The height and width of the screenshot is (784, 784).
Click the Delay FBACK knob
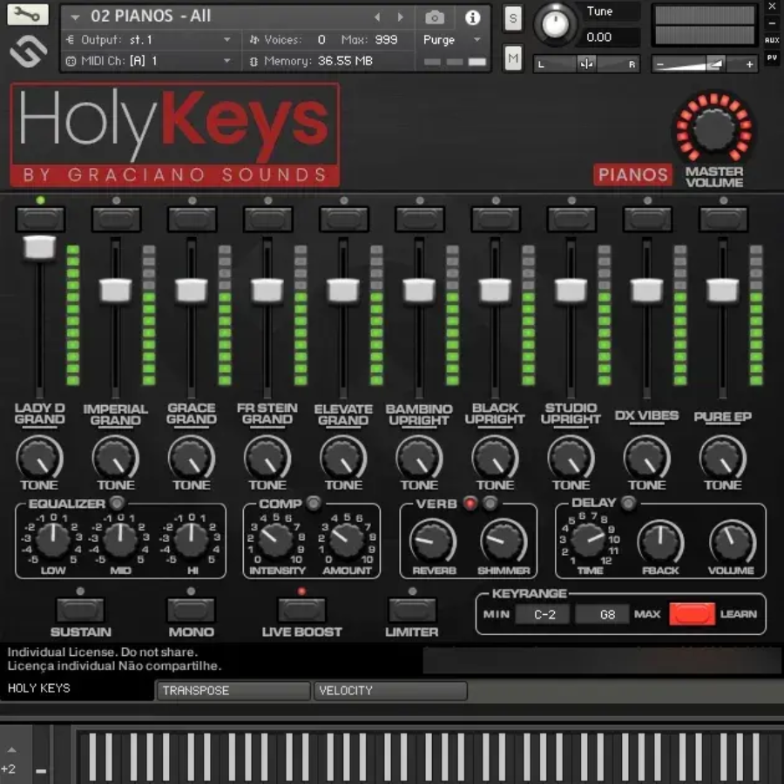tap(660, 542)
